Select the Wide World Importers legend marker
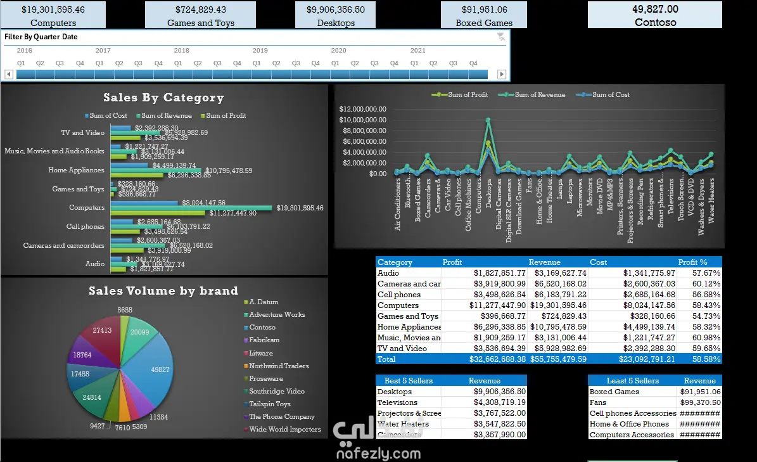This screenshot has width=757, height=462. (x=246, y=429)
